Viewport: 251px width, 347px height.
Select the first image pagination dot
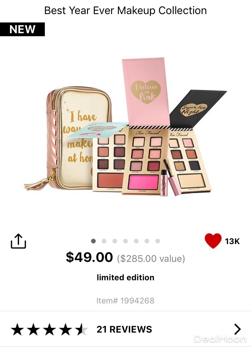pos(93,241)
